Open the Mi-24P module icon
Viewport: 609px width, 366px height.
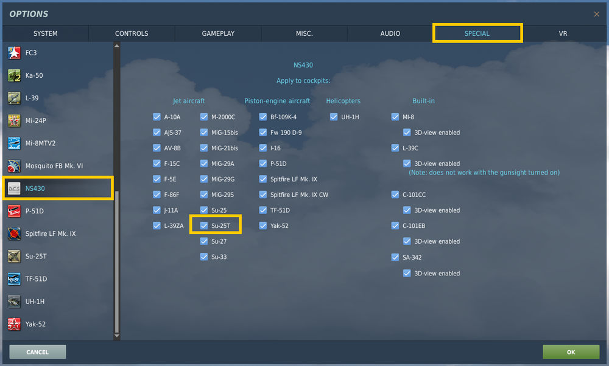click(x=14, y=120)
